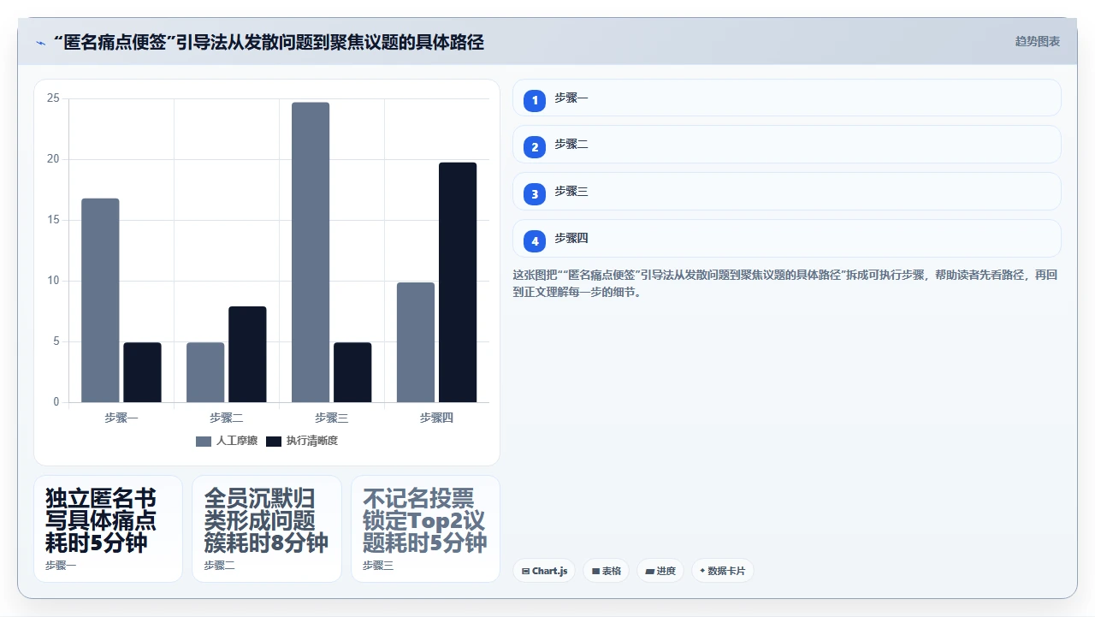Viewport: 1095px width, 617px height.
Task: Click the number 2 badge for 步骤二
Action: pyautogui.click(x=535, y=147)
